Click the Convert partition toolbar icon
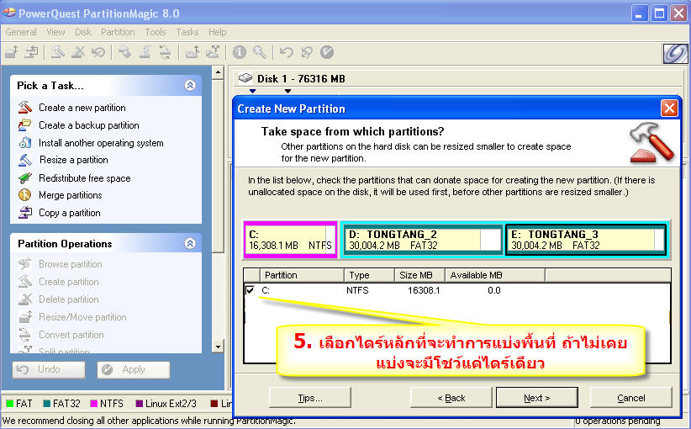Viewport: 691px width, 429px height. pyautogui.click(x=165, y=52)
